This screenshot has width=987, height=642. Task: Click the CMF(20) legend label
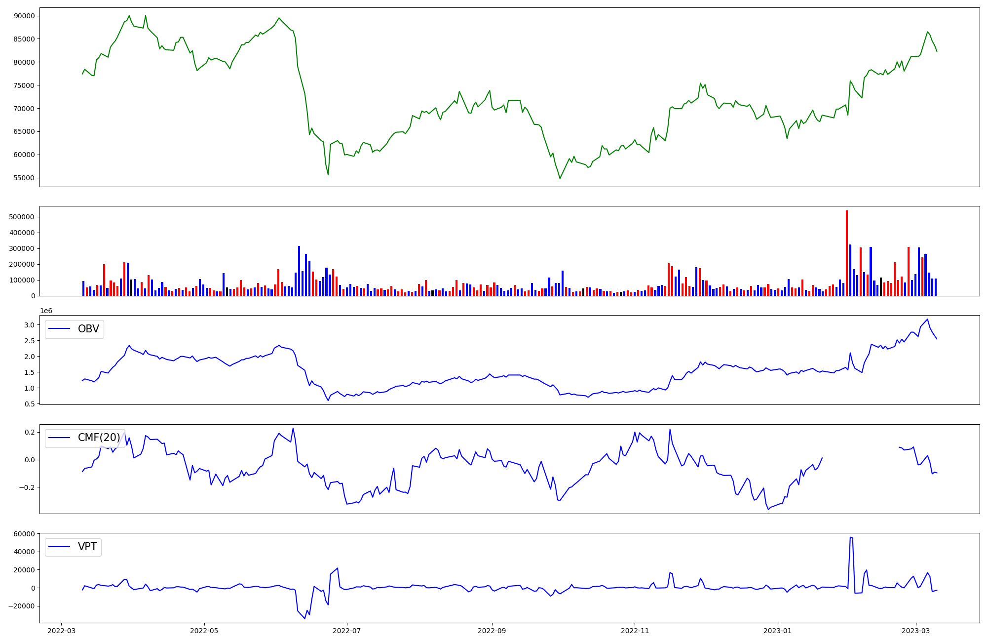99,438
